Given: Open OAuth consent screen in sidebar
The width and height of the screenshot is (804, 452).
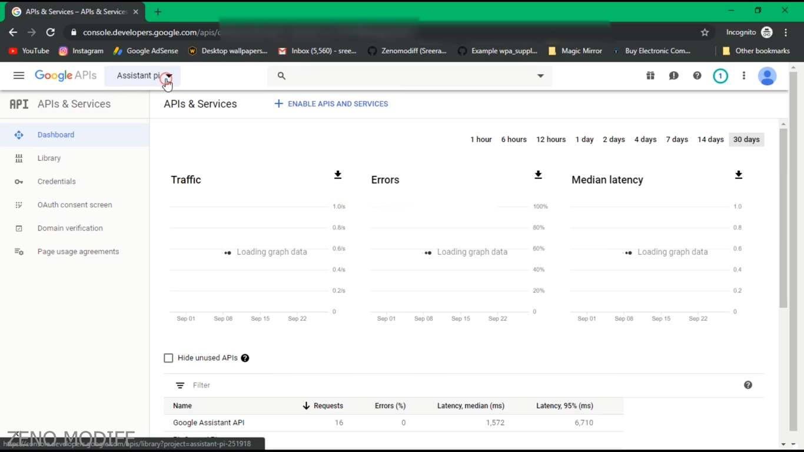Looking at the screenshot, I should coord(75,205).
